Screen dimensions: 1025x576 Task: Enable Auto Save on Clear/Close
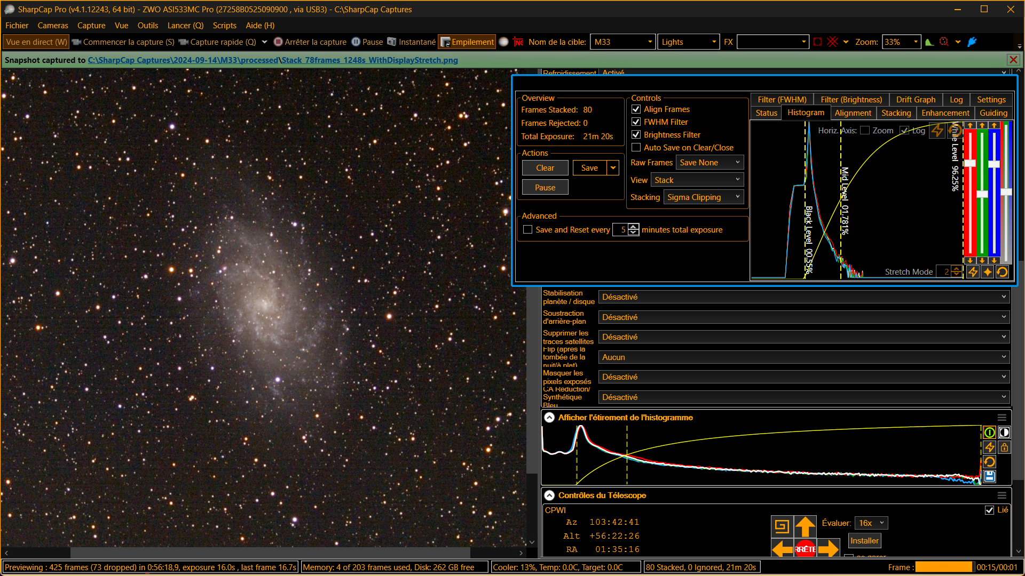(636, 148)
